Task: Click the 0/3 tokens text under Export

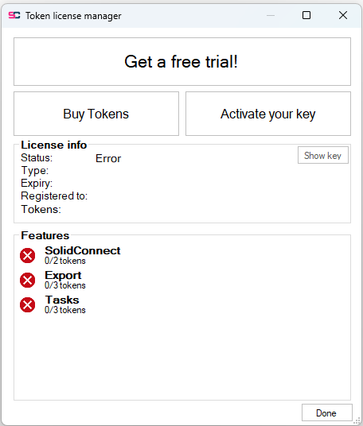Action: tap(65, 285)
